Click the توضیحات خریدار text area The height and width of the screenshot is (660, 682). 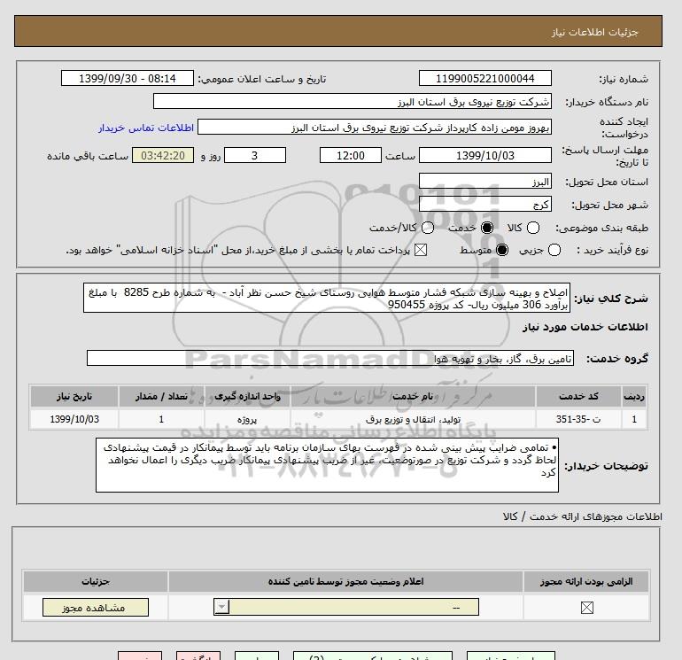pyautogui.click(x=327, y=465)
